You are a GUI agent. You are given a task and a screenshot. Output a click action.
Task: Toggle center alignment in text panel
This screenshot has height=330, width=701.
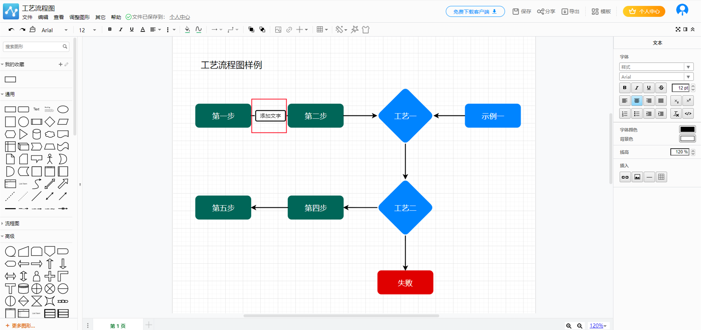(637, 101)
